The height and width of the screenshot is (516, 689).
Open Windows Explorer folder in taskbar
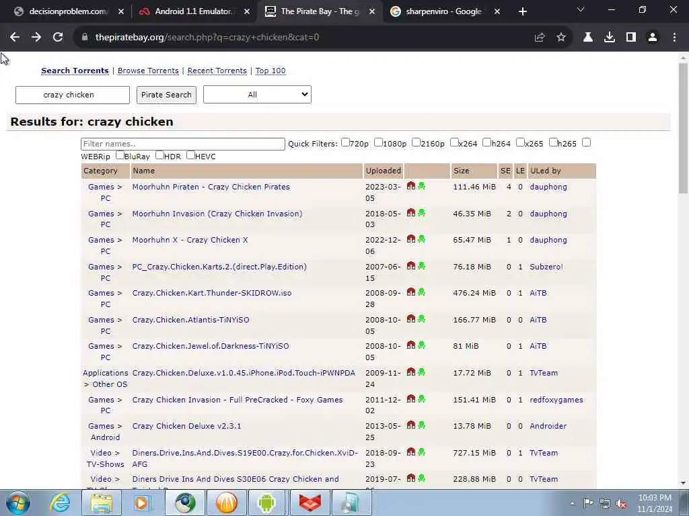coord(102,503)
